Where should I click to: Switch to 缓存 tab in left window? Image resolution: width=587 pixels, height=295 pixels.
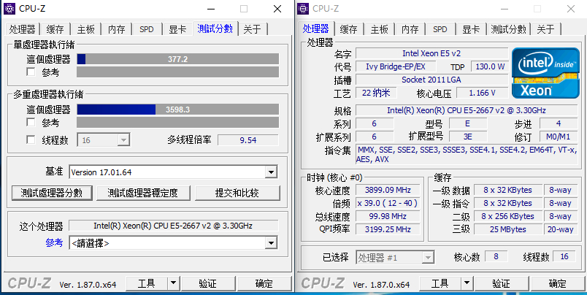tap(55, 29)
